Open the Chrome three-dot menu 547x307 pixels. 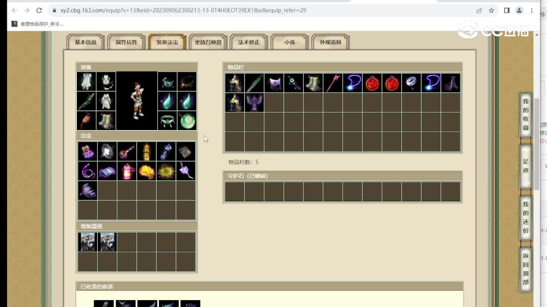pos(532,10)
